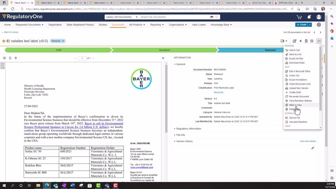This screenshot has height=189, width=336.
Task: Open the admin settings gear
Action: 319,25
